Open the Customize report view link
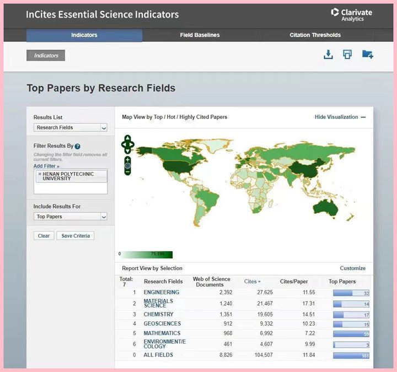Screen dimensions: 397x372 (352, 268)
